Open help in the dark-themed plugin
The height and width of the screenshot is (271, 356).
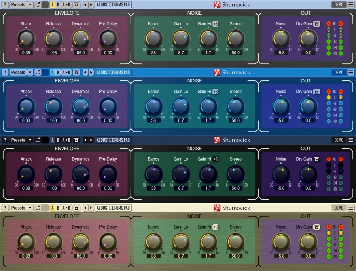pos(5,140)
